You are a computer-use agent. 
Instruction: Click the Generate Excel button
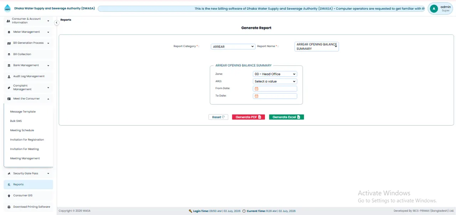pos(286,117)
